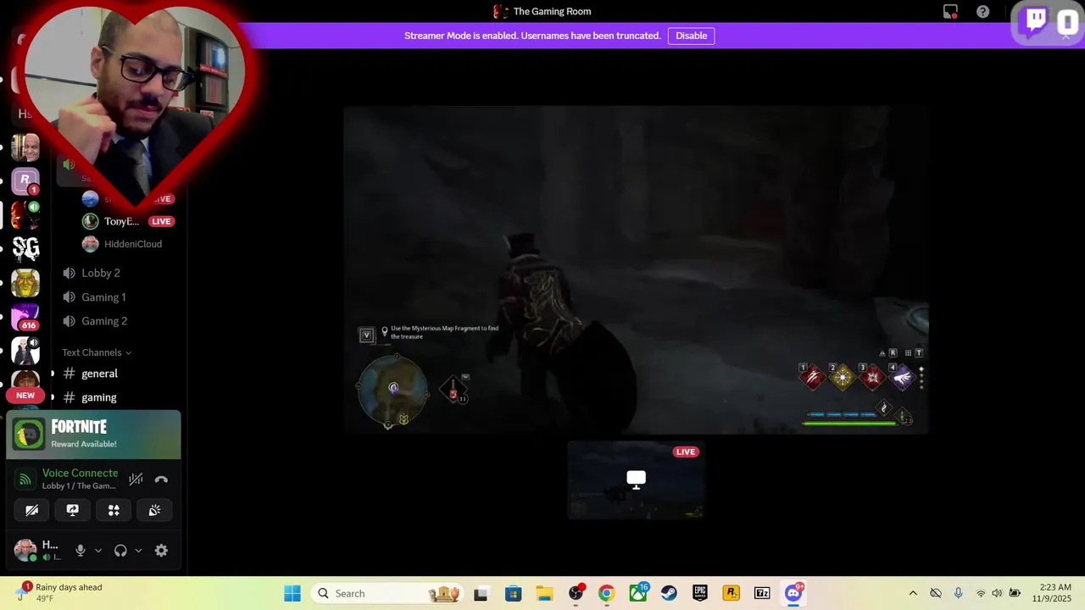Open the server showing the 616 badge
This screenshot has height=610, width=1085.
pos(25,316)
